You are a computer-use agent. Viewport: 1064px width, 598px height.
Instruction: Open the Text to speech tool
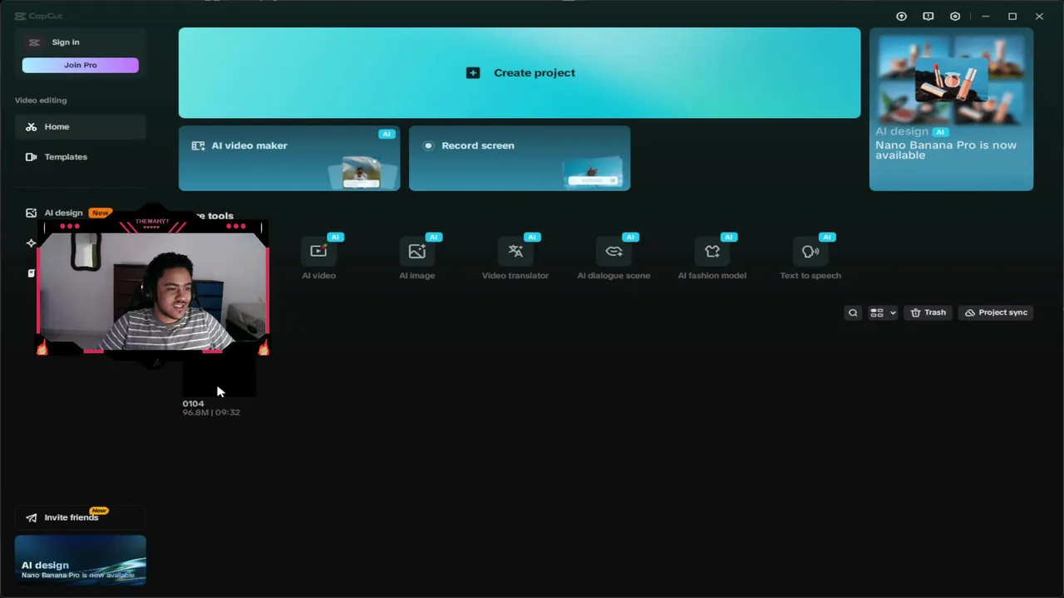(810, 252)
